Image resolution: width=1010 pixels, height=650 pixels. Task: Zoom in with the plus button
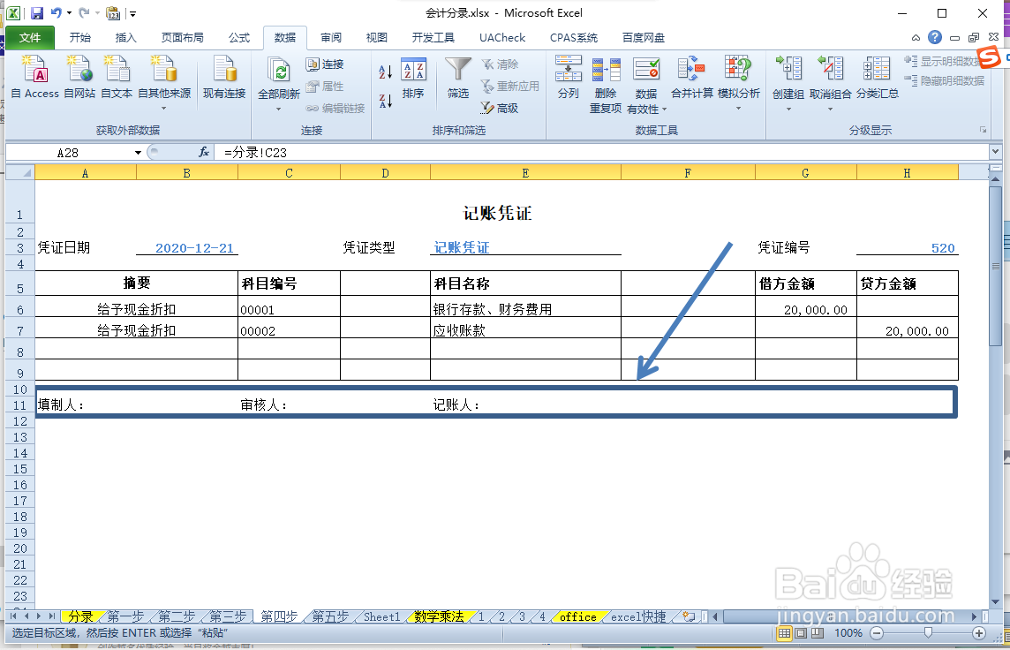point(978,633)
